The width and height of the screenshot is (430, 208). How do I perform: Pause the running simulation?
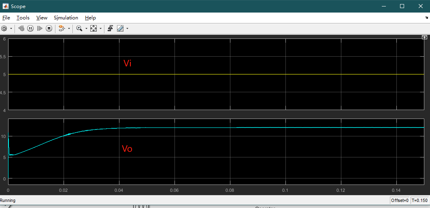30,28
